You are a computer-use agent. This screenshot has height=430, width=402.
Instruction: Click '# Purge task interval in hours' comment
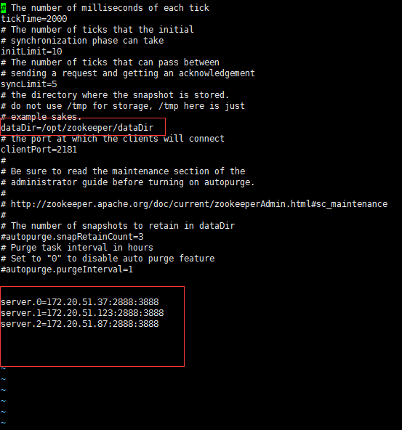[77, 248]
